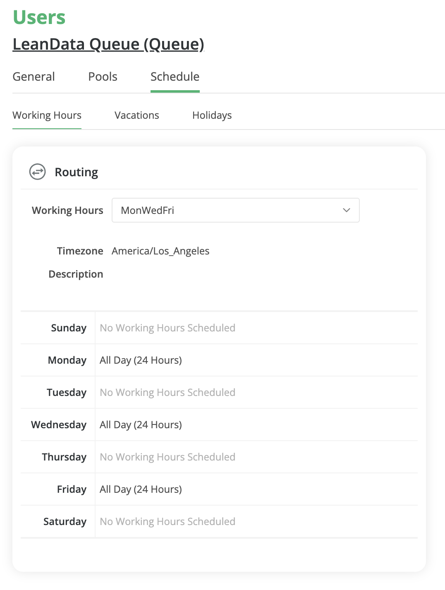Switch to the Vacations sub-tab

(x=136, y=115)
